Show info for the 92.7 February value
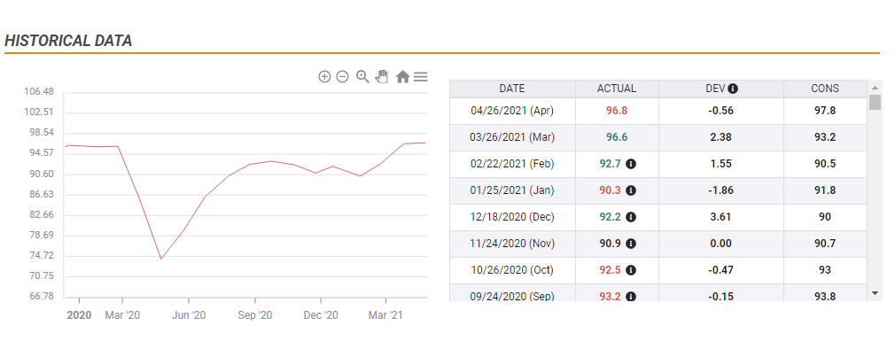 pos(631,164)
